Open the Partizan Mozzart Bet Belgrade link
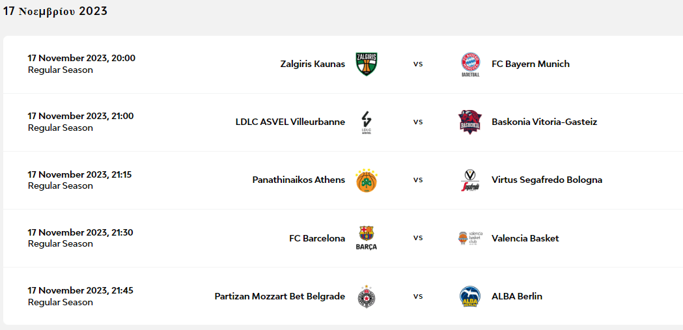Image resolution: width=683 pixels, height=330 pixels. (x=280, y=296)
